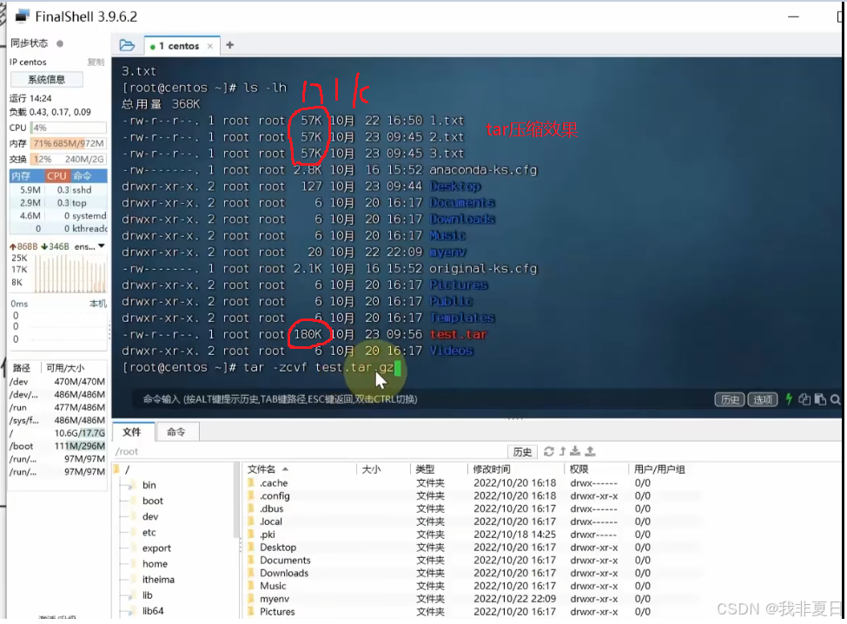Select .pki folder in file list
Image resolution: width=847 pixels, height=624 pixels.
(x=268, y=535)
